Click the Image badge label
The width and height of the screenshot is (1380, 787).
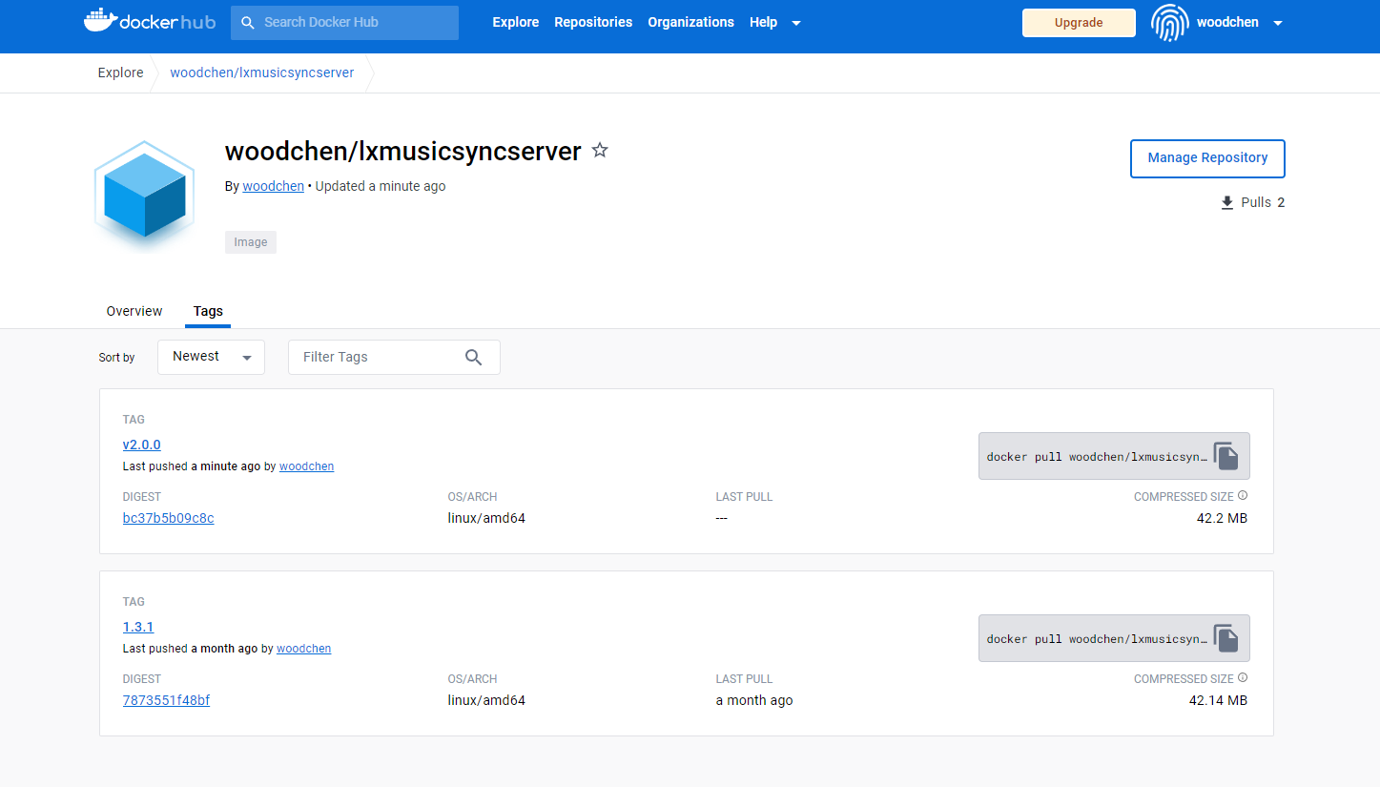tap(251, 242)
